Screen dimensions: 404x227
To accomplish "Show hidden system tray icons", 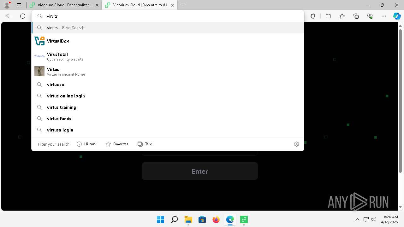I will click(x=357, y=219).
